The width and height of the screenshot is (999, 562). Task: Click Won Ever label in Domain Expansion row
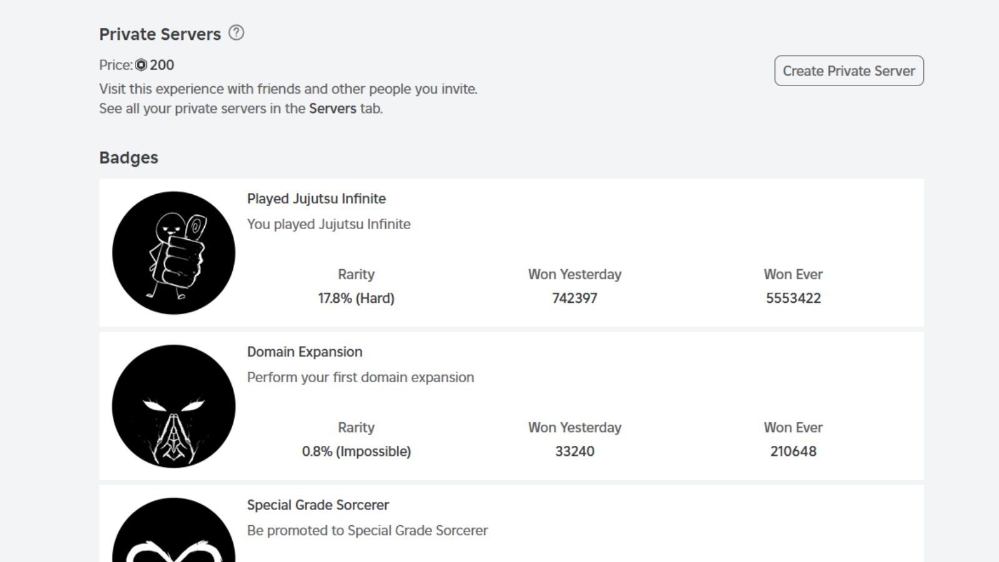pyautogui.click(x=793, y=427)
